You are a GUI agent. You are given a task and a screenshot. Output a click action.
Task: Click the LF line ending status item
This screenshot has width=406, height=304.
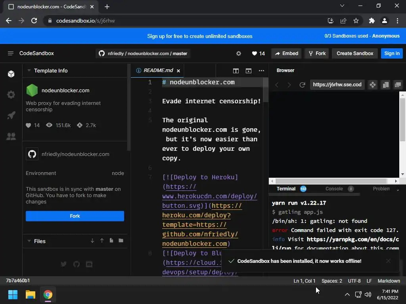[x=369, y=281]
